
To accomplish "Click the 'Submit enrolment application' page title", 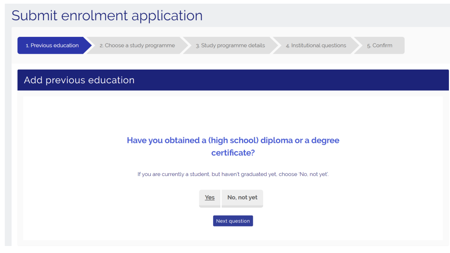I will coord(107,16).
